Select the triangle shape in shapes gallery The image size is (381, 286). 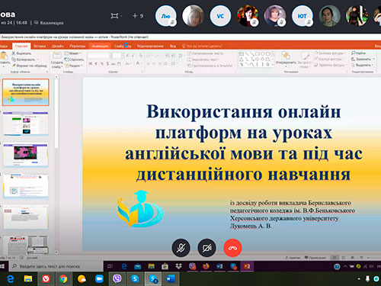[242, 59]
